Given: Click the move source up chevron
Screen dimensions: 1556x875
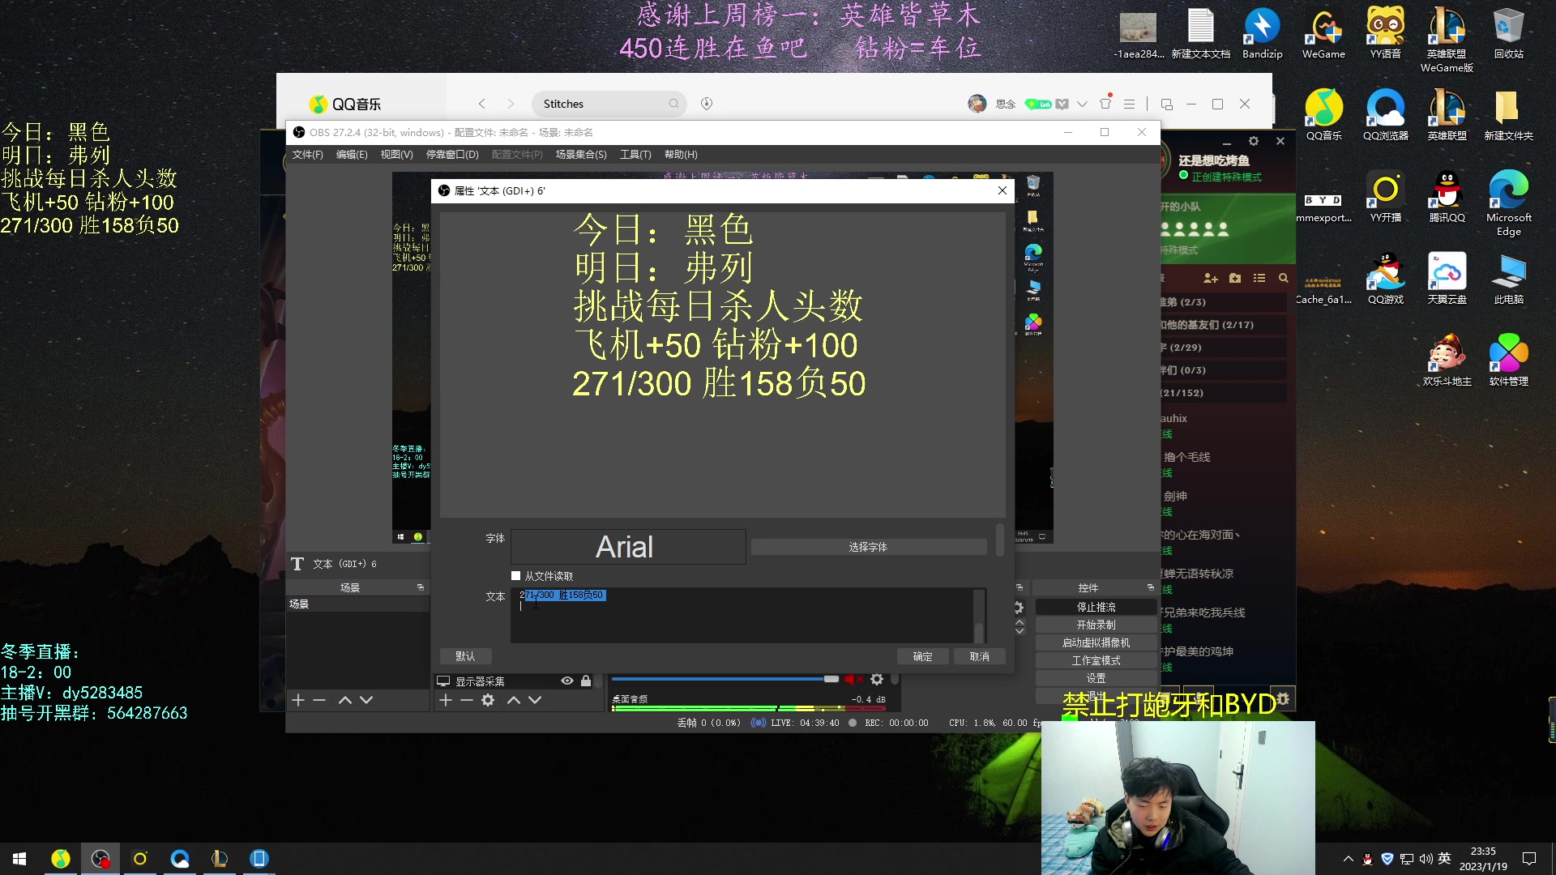Looking at the screenshot, I should (x=513, y=700).
